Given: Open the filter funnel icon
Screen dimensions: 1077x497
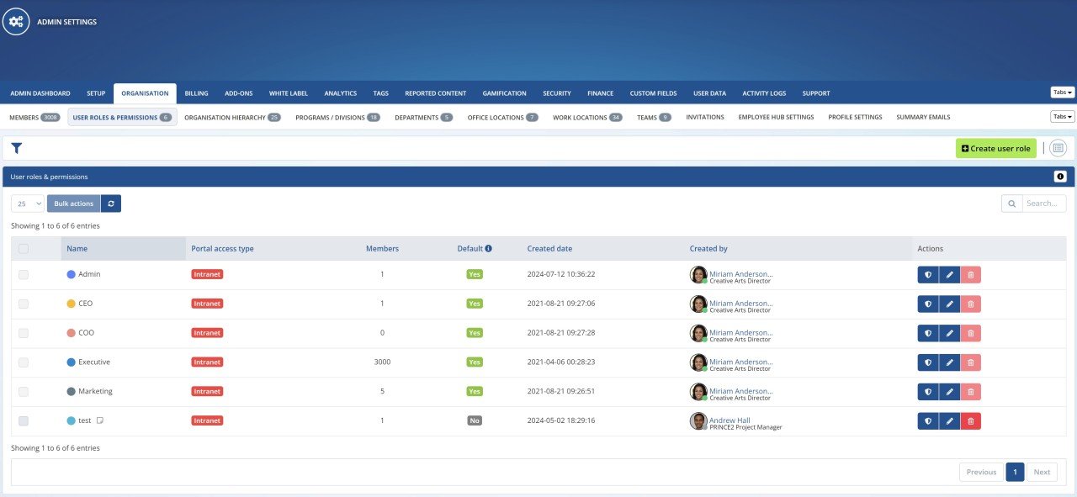Looking at the screenshot, I should [15, 147].
